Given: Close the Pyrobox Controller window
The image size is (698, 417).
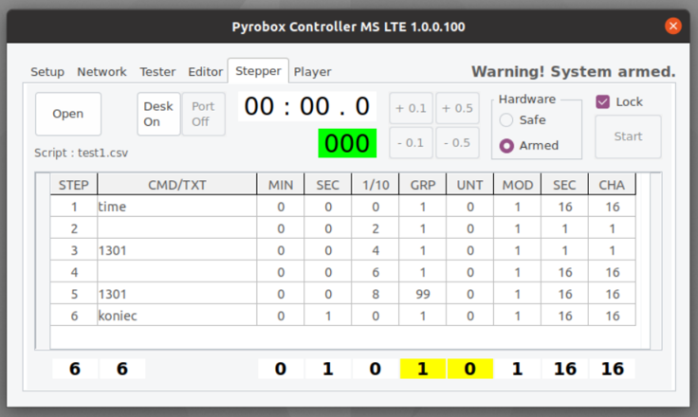Looking at the screenshot, I should 673,26.
